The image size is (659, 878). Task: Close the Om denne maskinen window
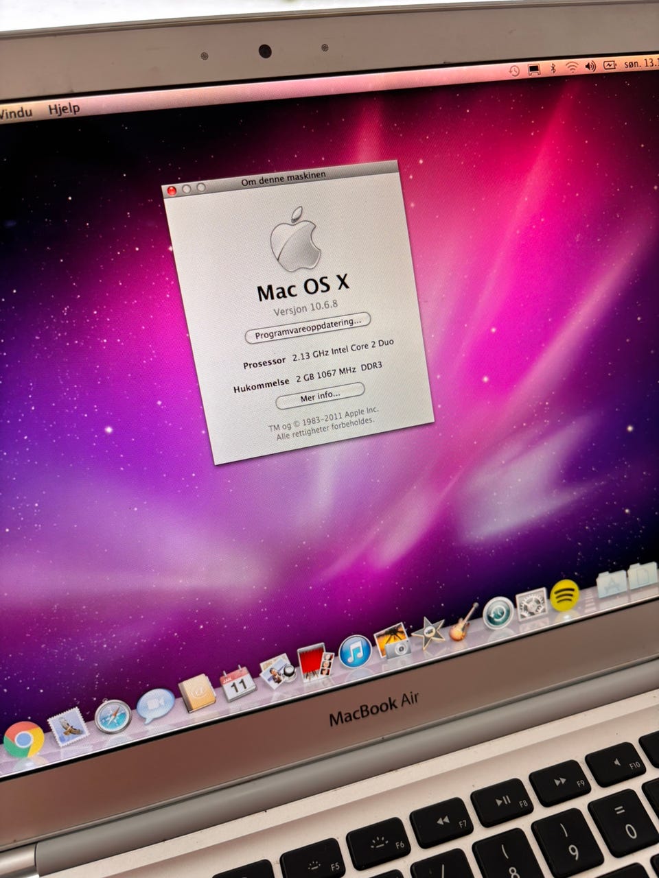pyautogui.click(x=172, y=191)
